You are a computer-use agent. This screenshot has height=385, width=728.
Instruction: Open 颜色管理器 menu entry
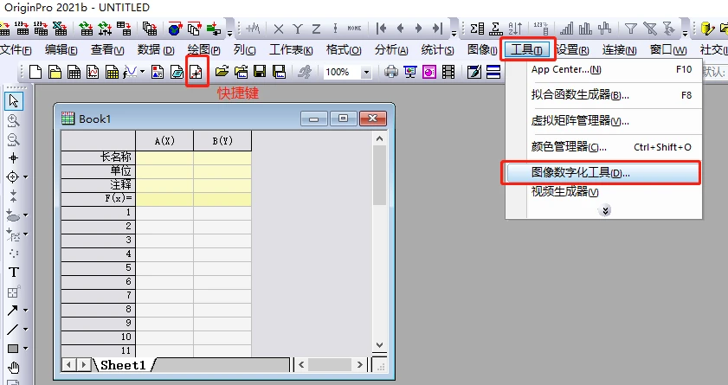point(569,147)
